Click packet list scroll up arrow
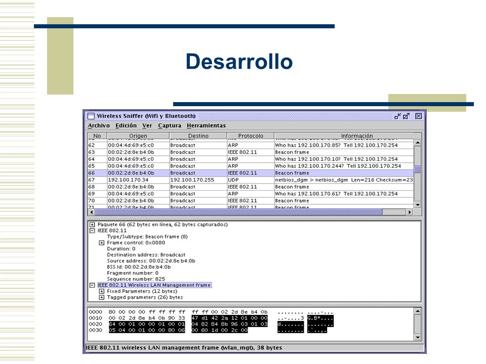The height and width of the screenshot is (364, 486). [x=418, y=143]
